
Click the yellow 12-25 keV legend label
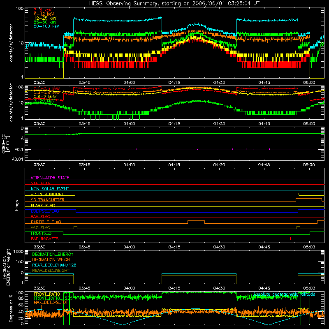pyautogui.click(x=45, y=18)
